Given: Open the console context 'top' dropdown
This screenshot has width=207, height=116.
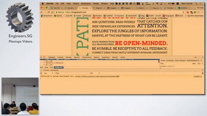Looking at the screenshot, I should tap(48, 73).
